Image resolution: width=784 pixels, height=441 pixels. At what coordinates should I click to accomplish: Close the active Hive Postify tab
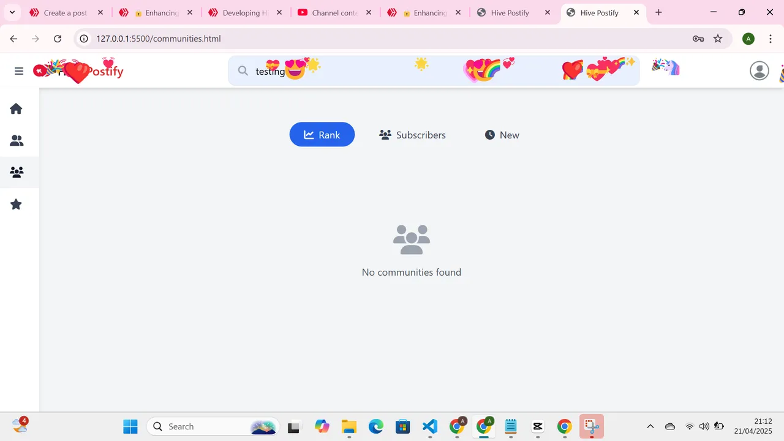(636, 12)
